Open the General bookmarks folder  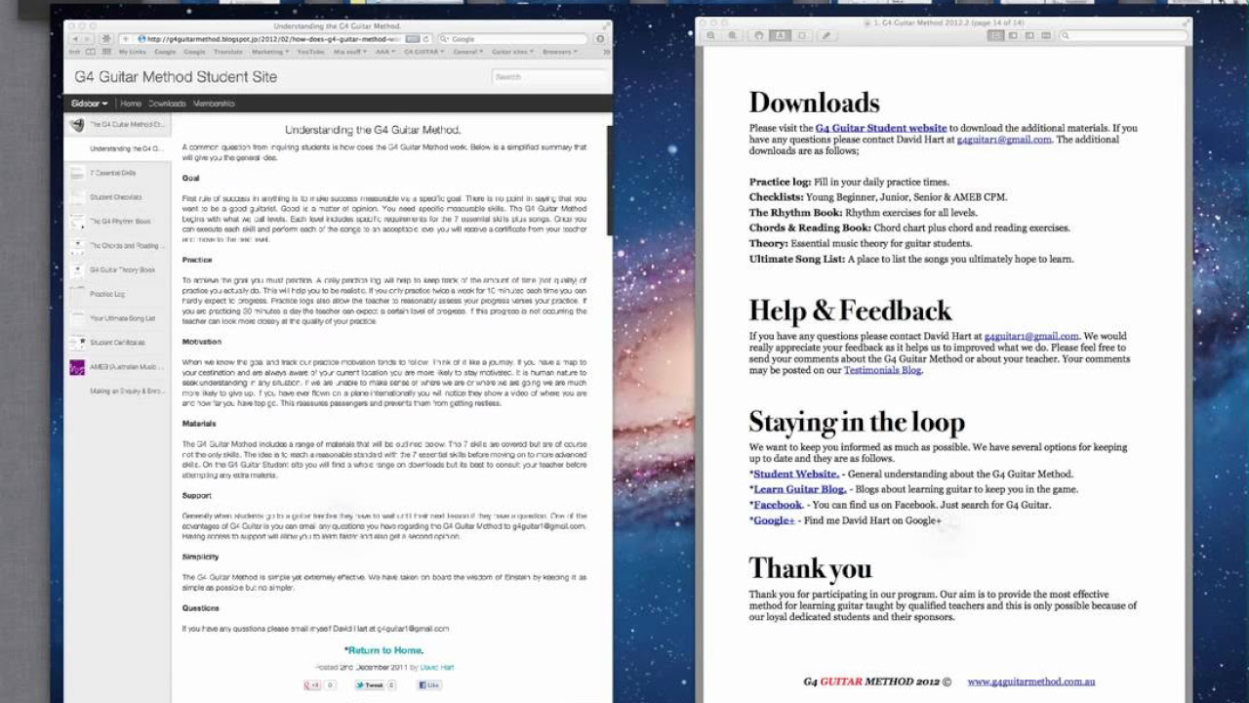point(468,52)
